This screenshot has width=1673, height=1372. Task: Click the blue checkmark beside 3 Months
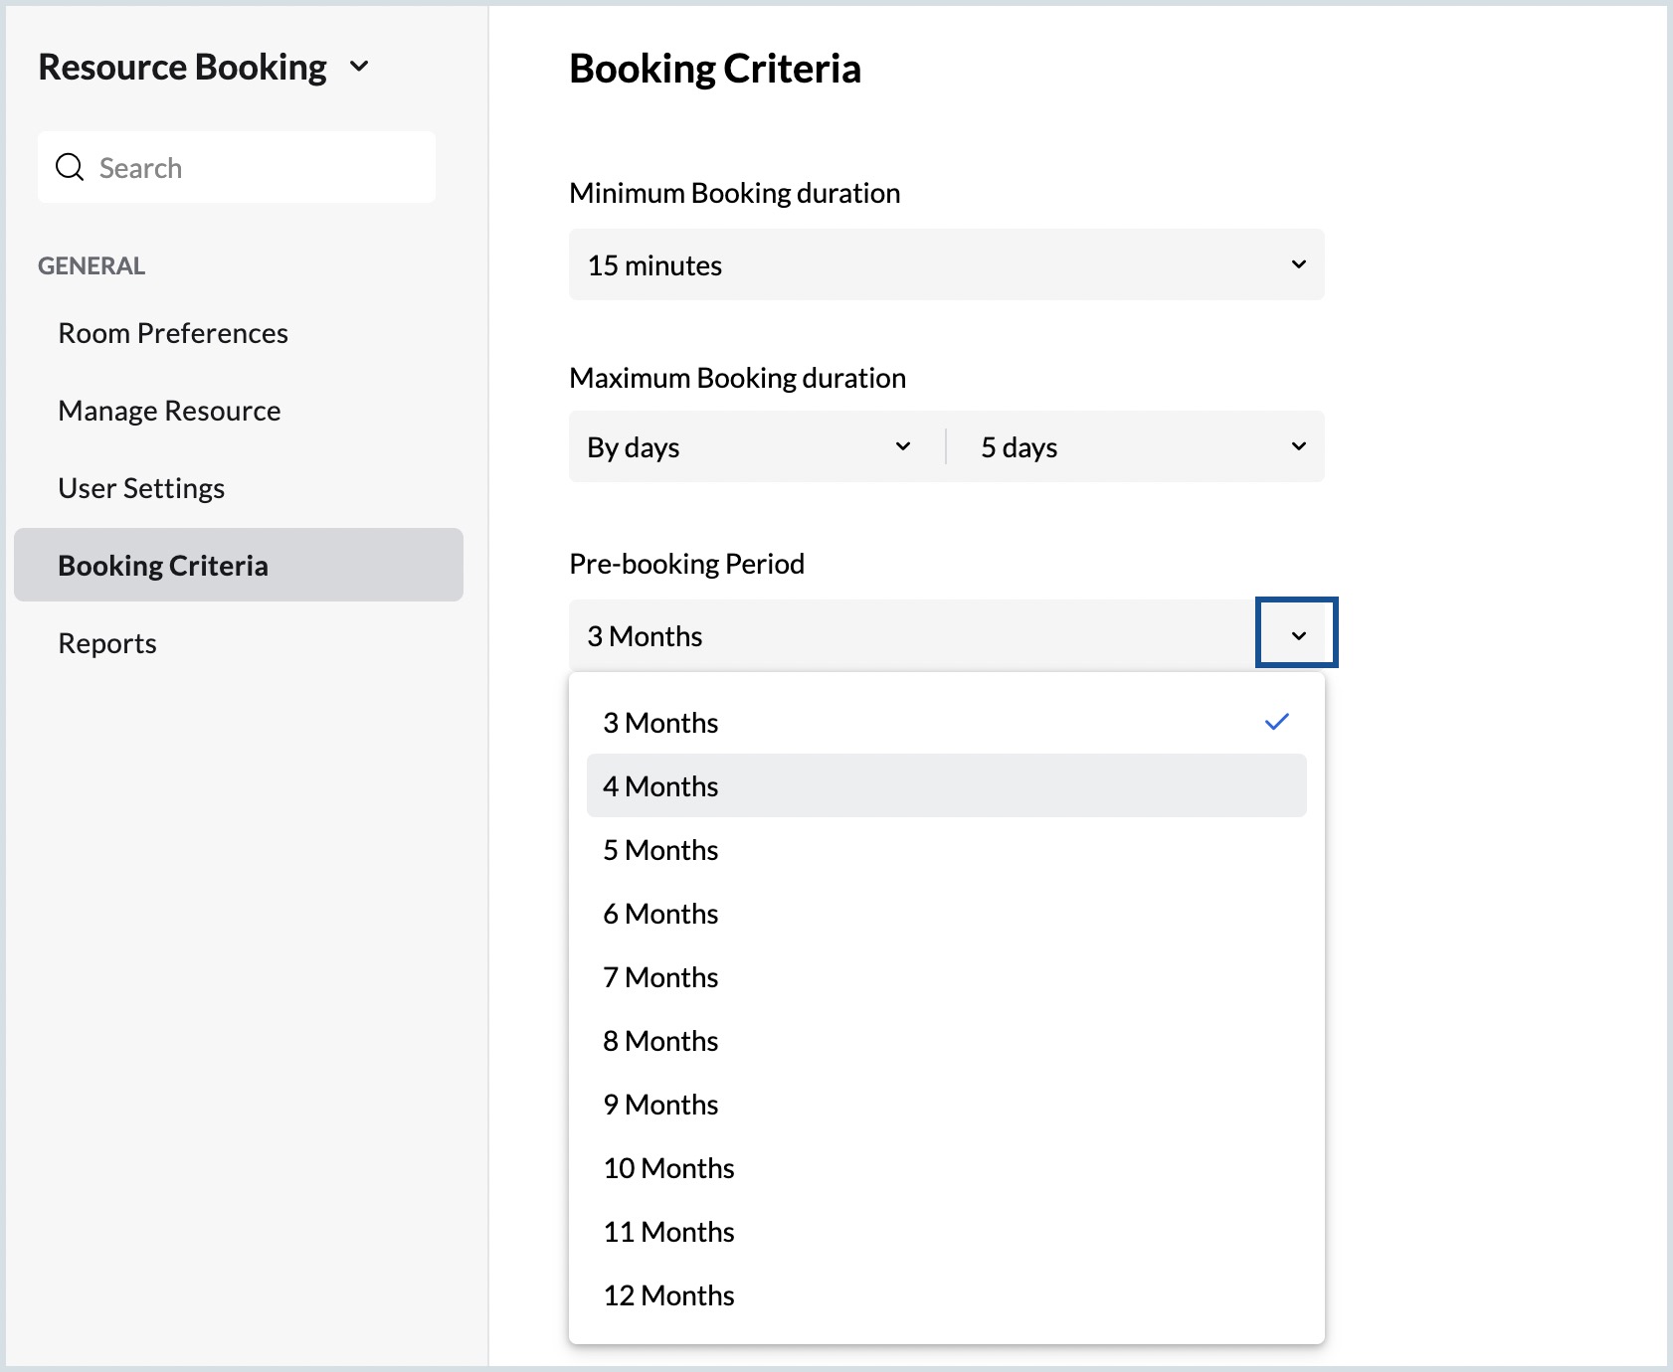(x=1277, y=721)
